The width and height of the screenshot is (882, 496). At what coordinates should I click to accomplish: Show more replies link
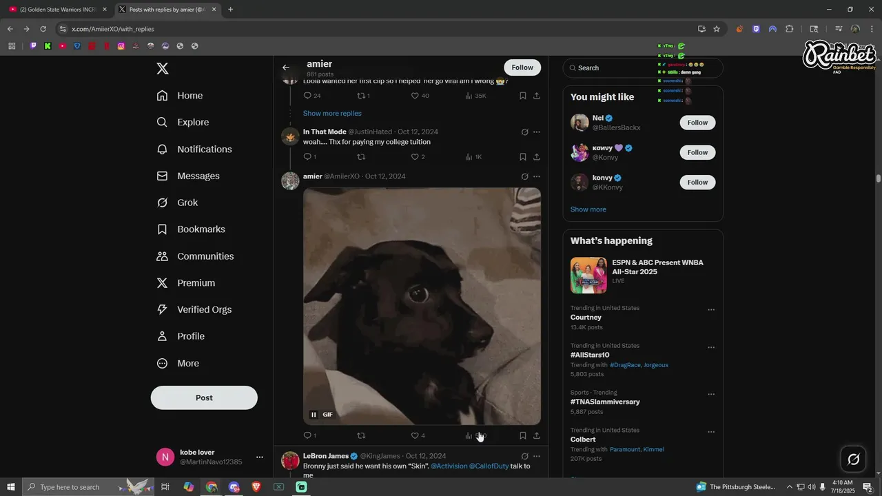point(332,113)
